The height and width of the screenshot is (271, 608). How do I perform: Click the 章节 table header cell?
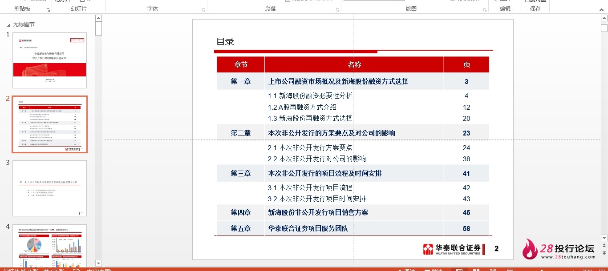click(241, 65)
